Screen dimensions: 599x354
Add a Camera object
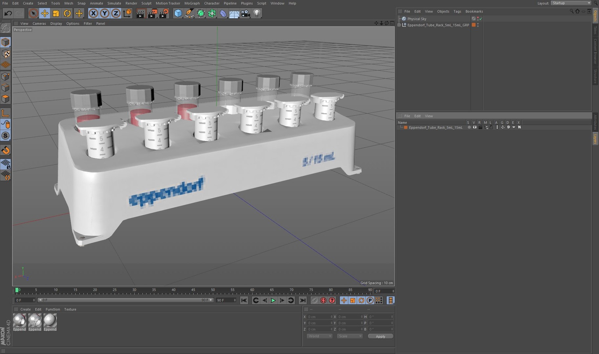[x=246, y=13]
